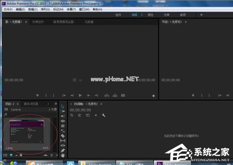This screenshot has height=165, width=233.
Task: Step forward one frame in Source monitor
Action: click(89, 95)
